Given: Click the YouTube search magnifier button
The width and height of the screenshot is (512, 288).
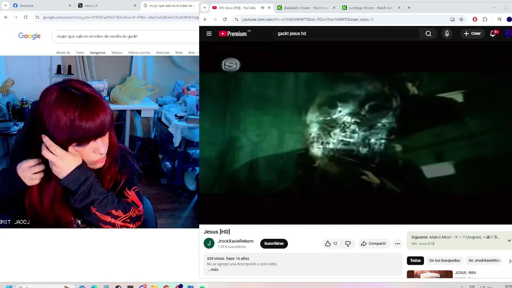Looking at the screenshot, I should [428, 34].
